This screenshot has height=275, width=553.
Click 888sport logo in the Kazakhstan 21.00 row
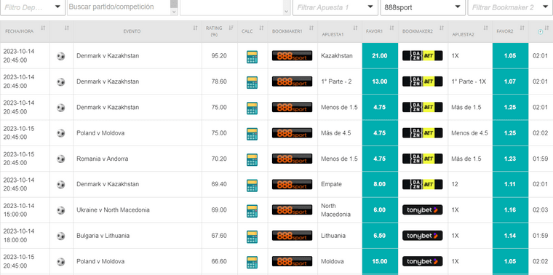292,56
